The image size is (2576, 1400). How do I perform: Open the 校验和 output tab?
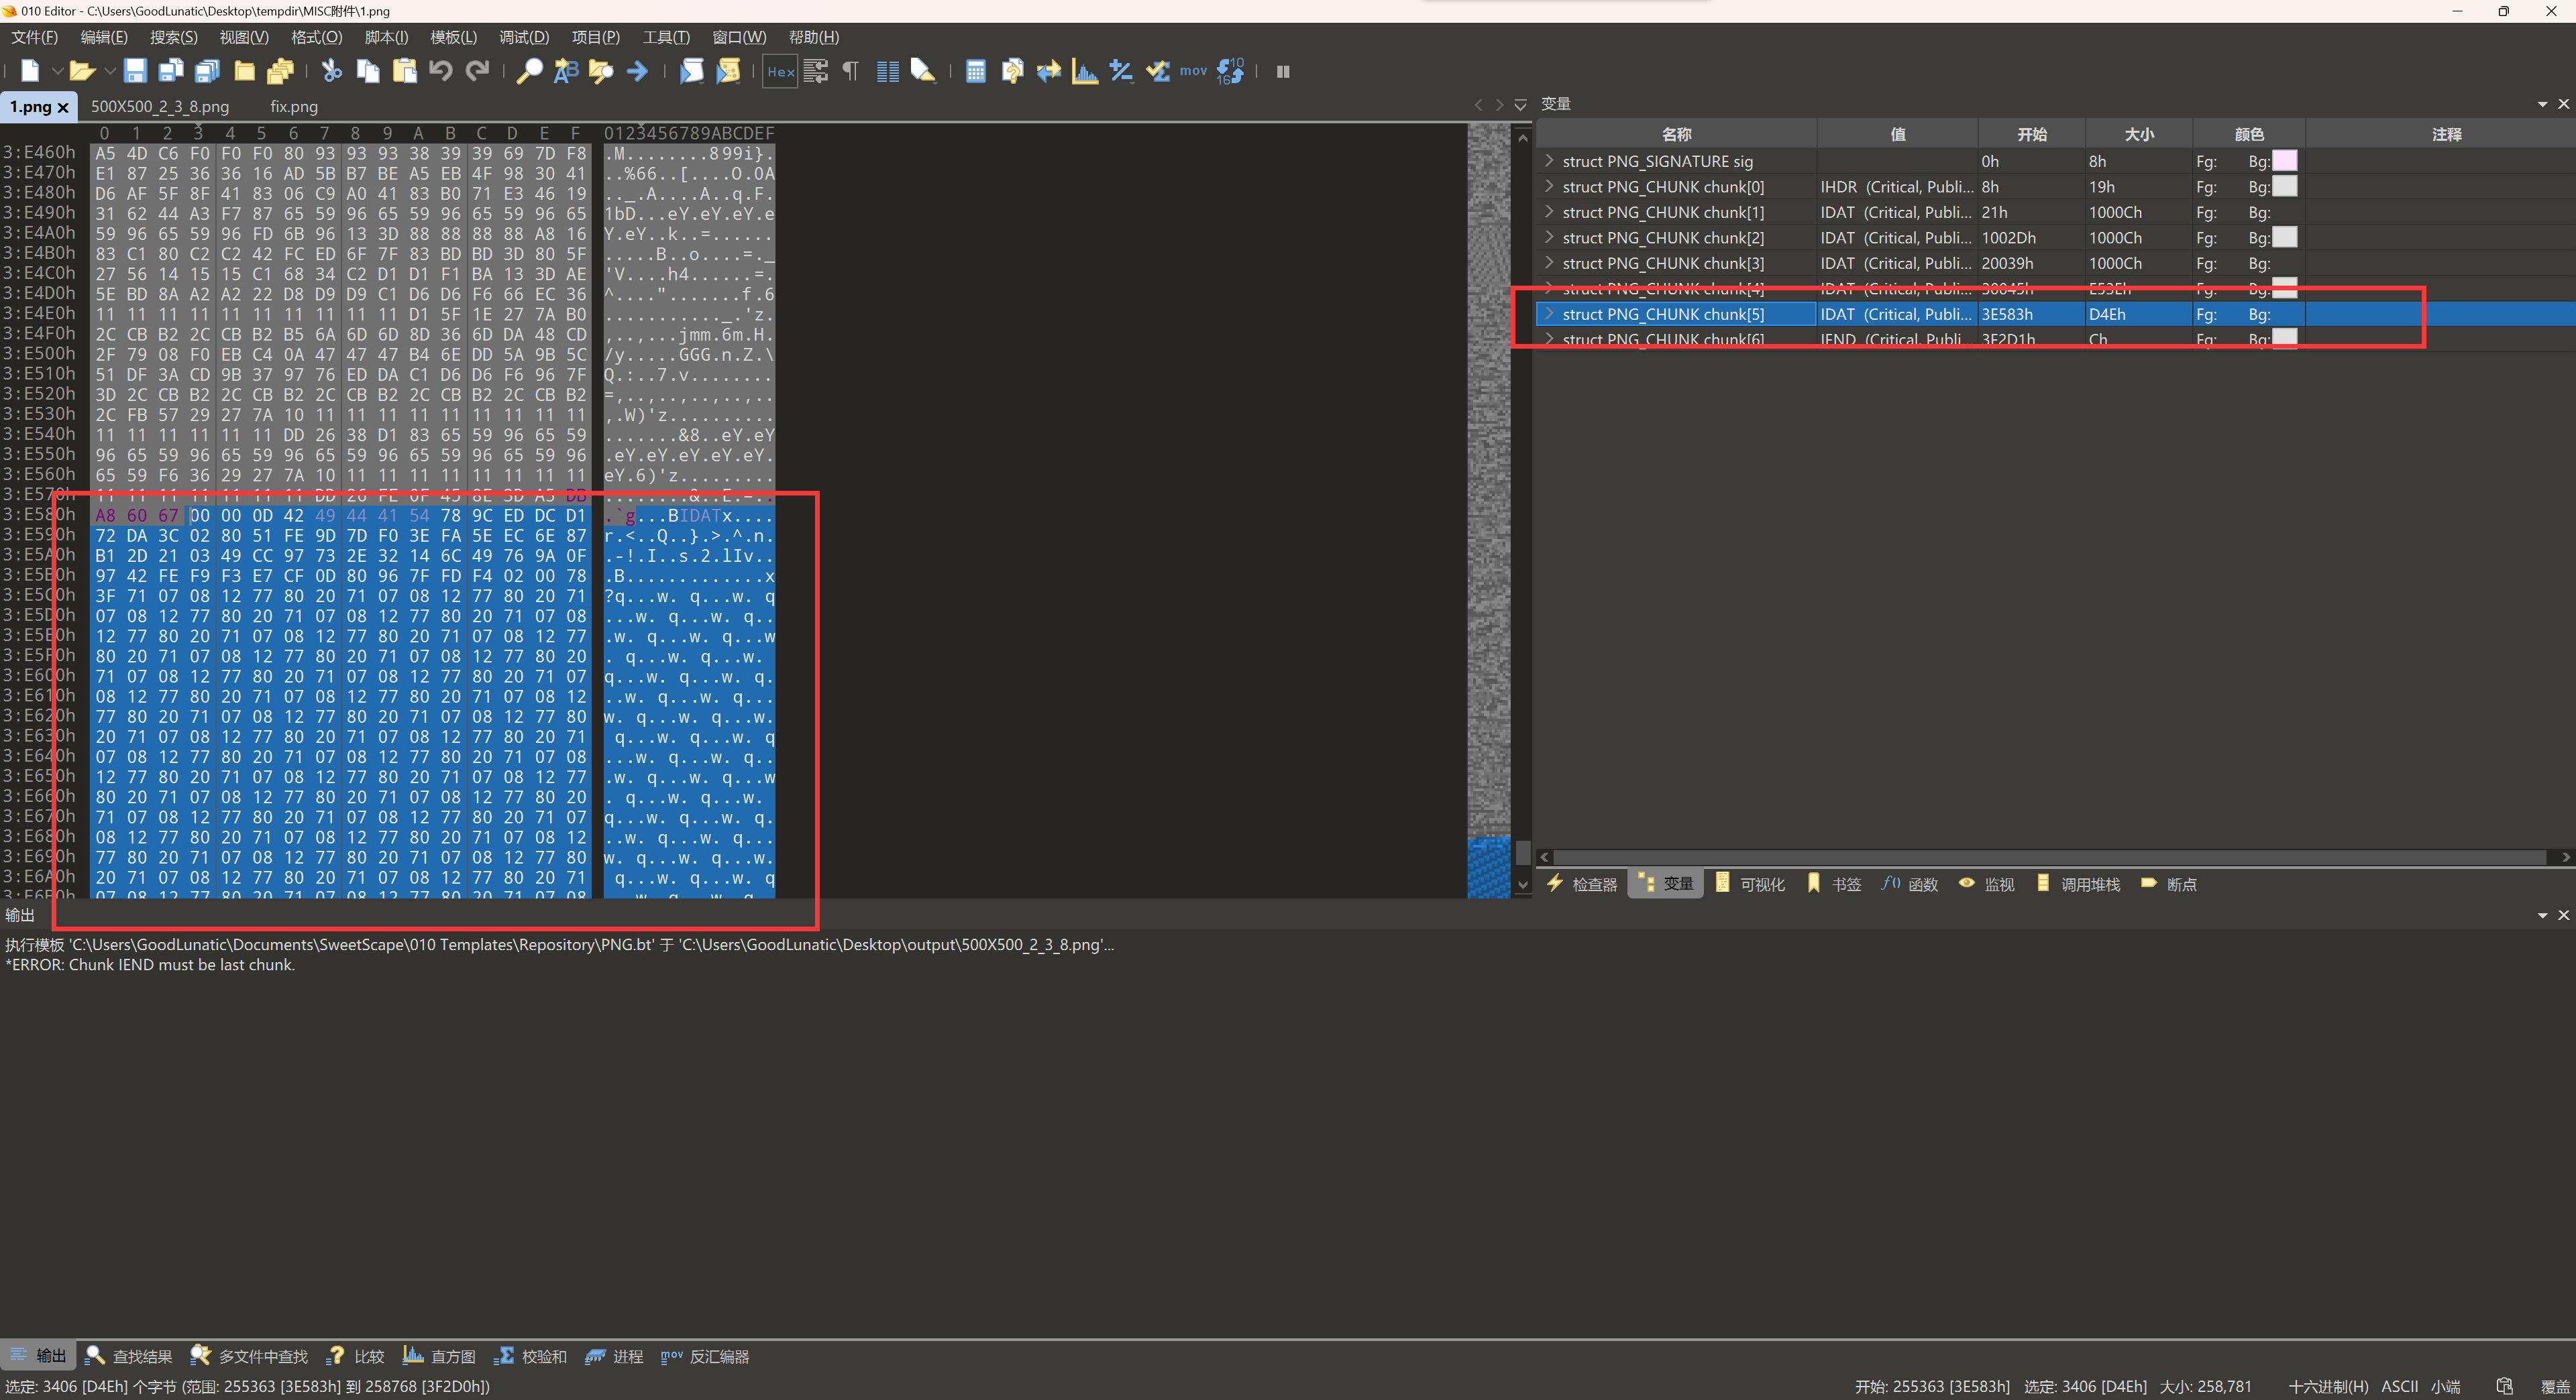click(531, 1356)
